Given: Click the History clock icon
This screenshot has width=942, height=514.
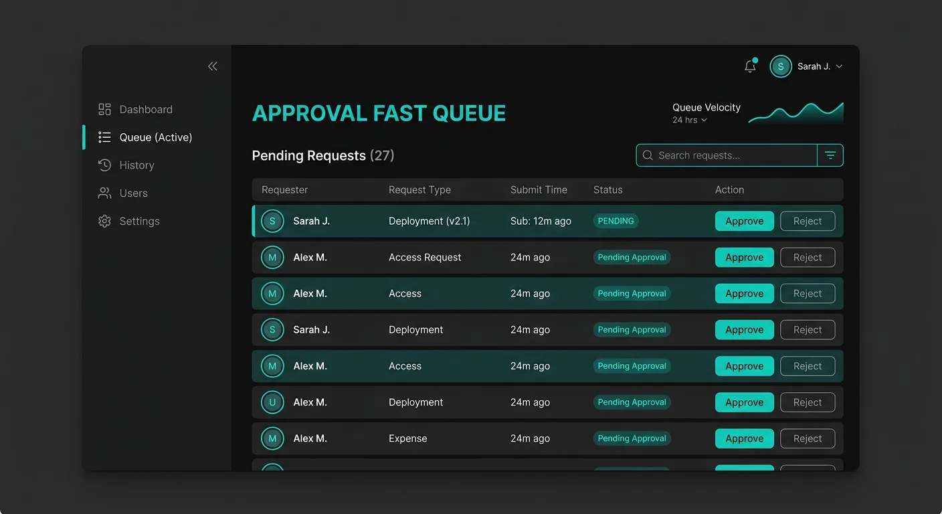Looking at the screenshot, I should click(105, 165).
